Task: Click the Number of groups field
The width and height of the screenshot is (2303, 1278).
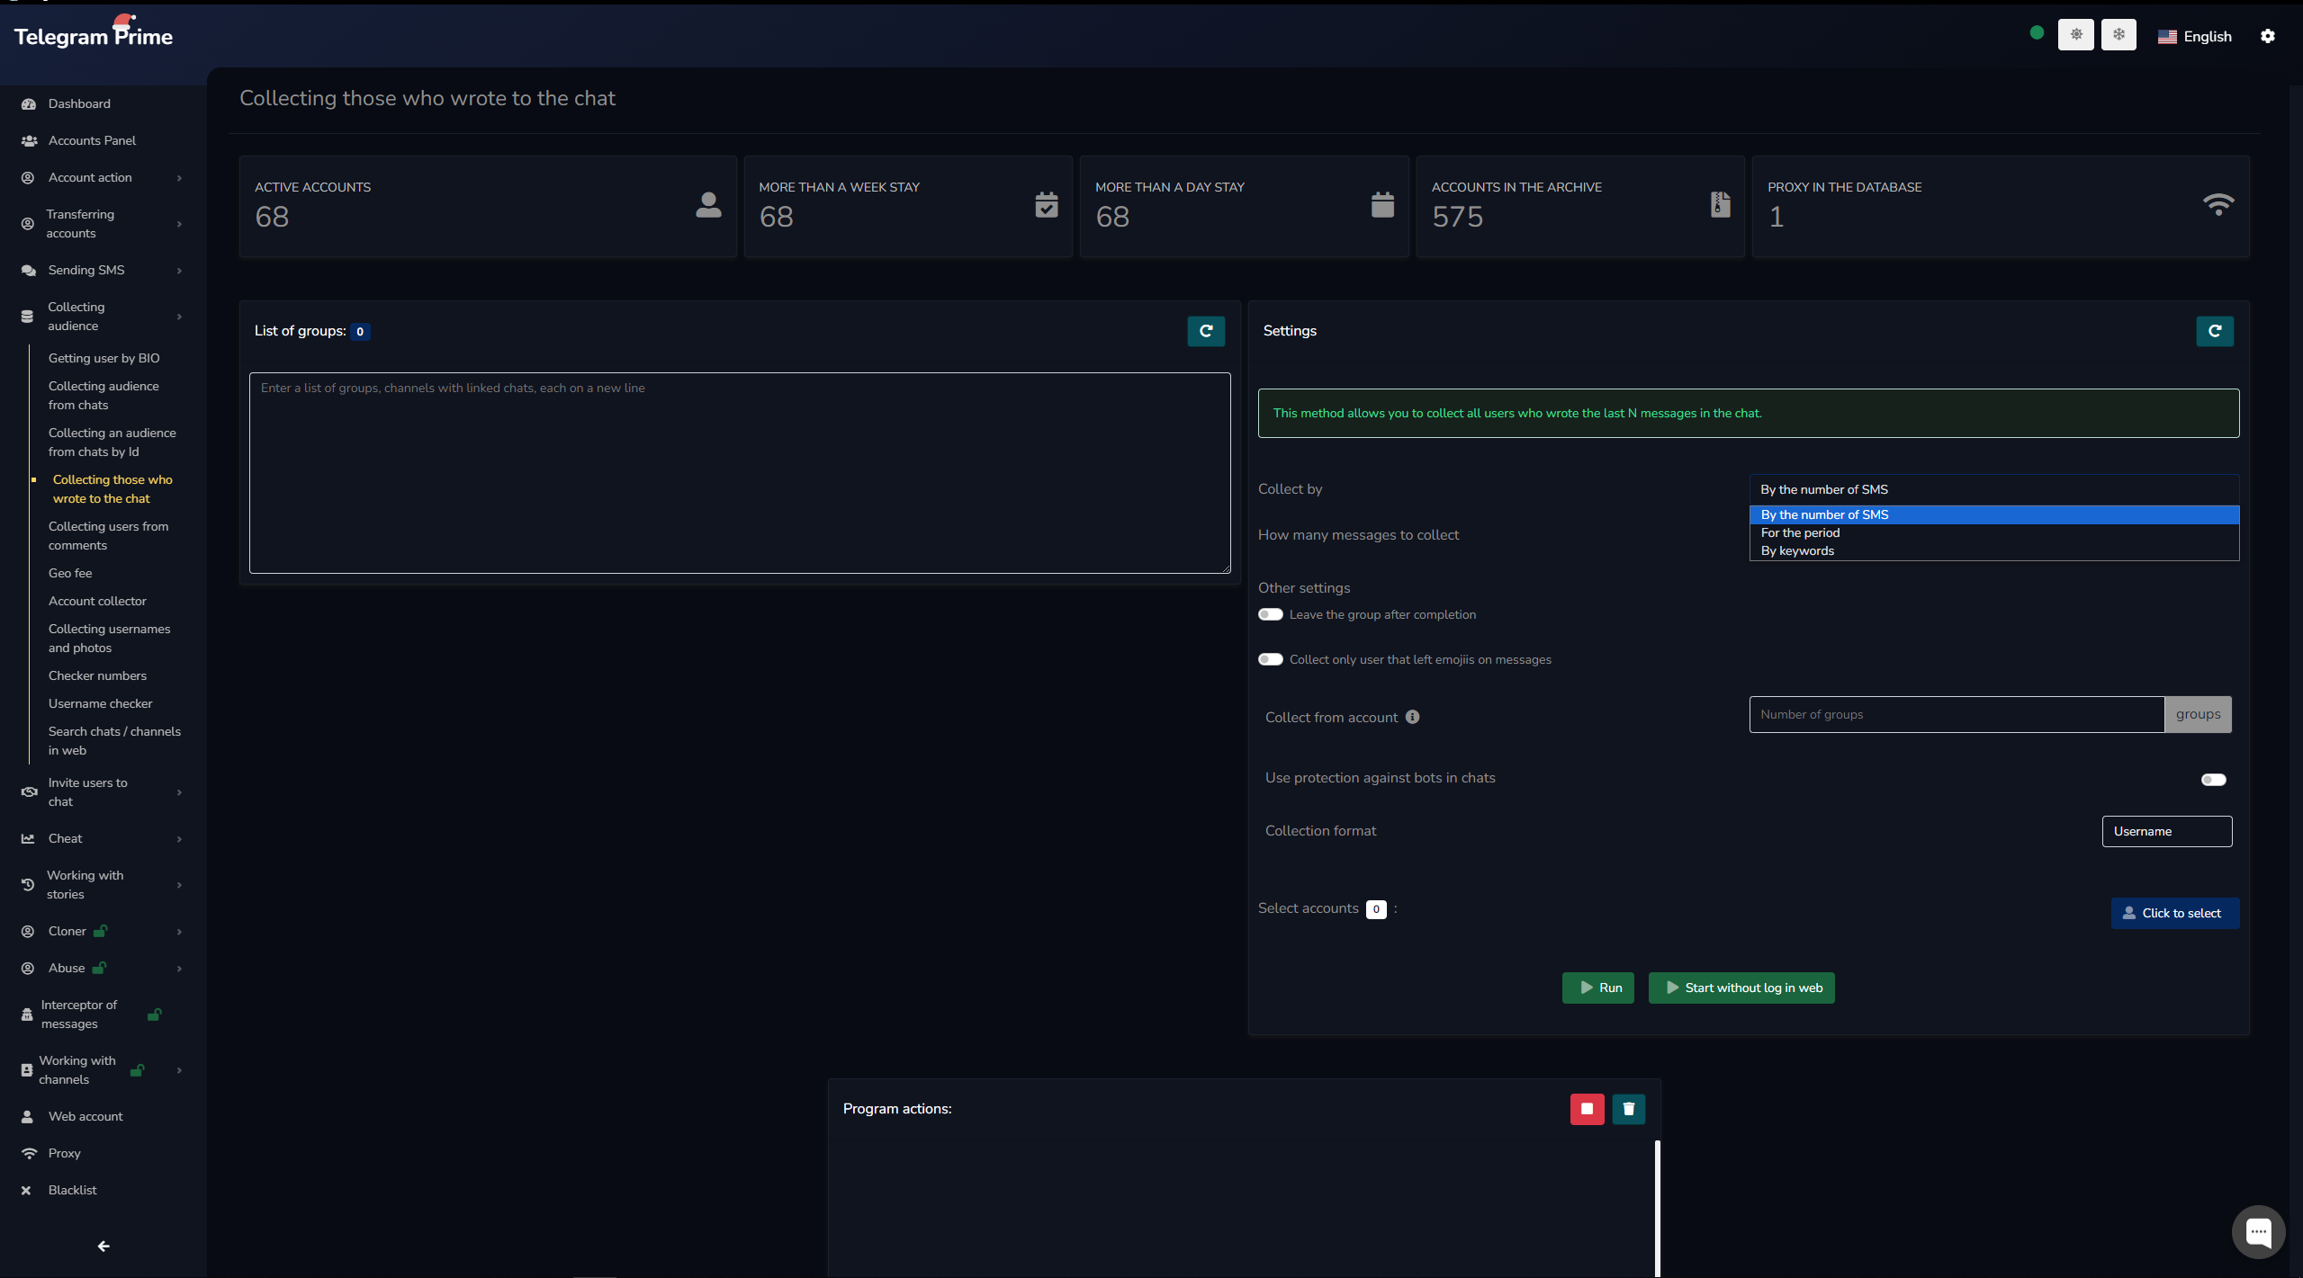Action: tap(1956, 714)
